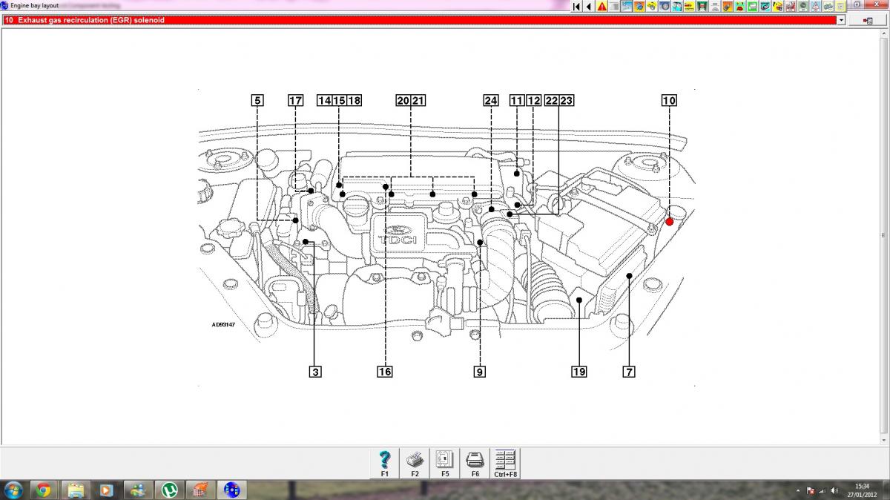
Task: Print using the F2 printer icon
Action: pos(415,463)
